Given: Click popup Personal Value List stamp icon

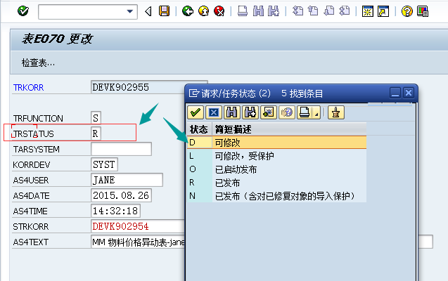Looking at the screenshot, I should point(336,112).
